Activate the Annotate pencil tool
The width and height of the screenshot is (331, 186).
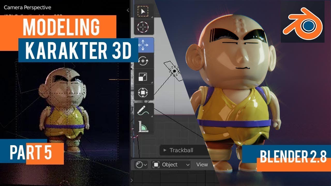144,111
